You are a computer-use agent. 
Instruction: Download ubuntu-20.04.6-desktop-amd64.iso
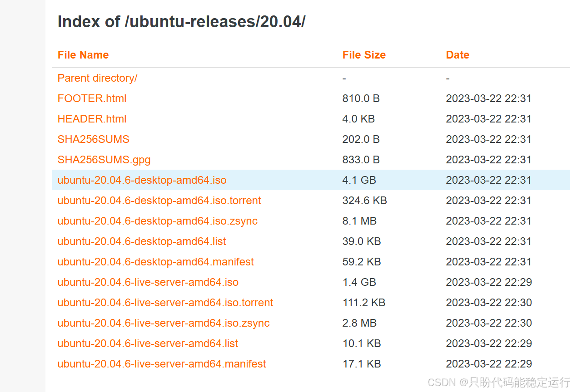tap(142, 180)
